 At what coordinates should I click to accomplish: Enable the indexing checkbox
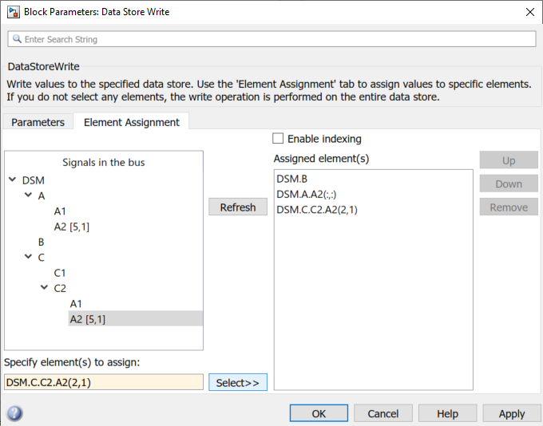pos(278,139)
